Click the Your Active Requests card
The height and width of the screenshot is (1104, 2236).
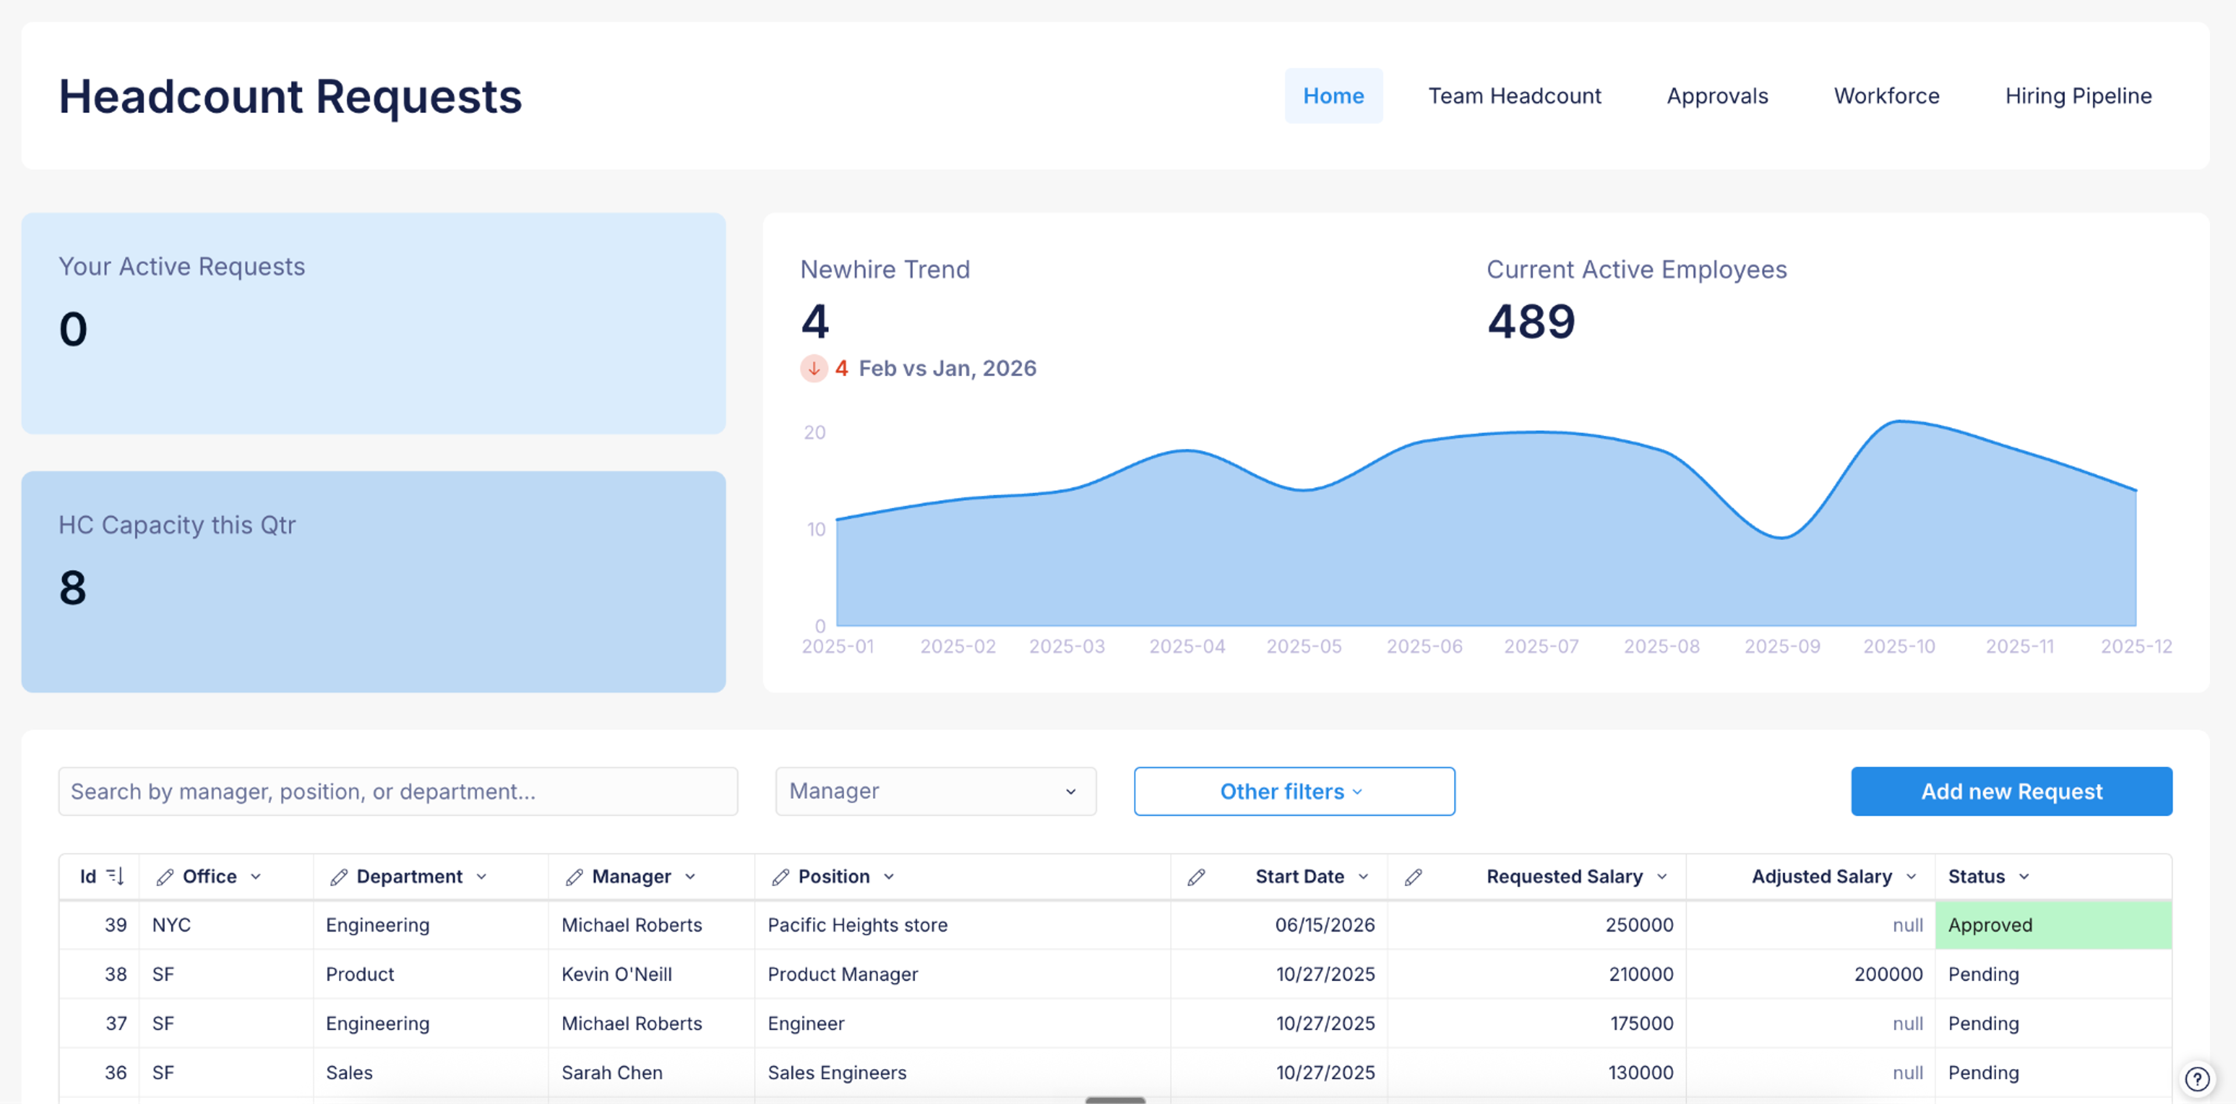click(x=373, y=323)
